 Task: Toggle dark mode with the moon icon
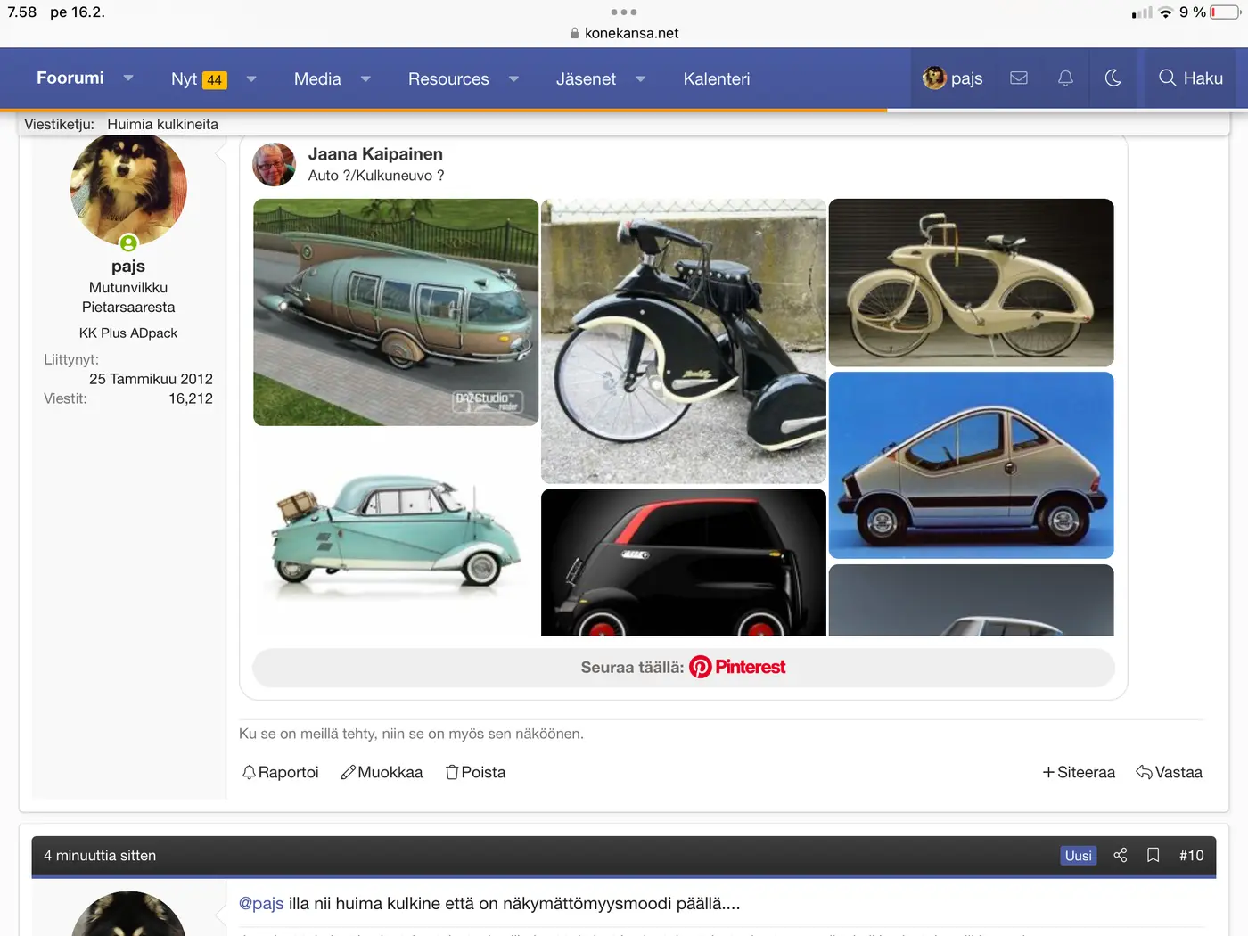1113,78
